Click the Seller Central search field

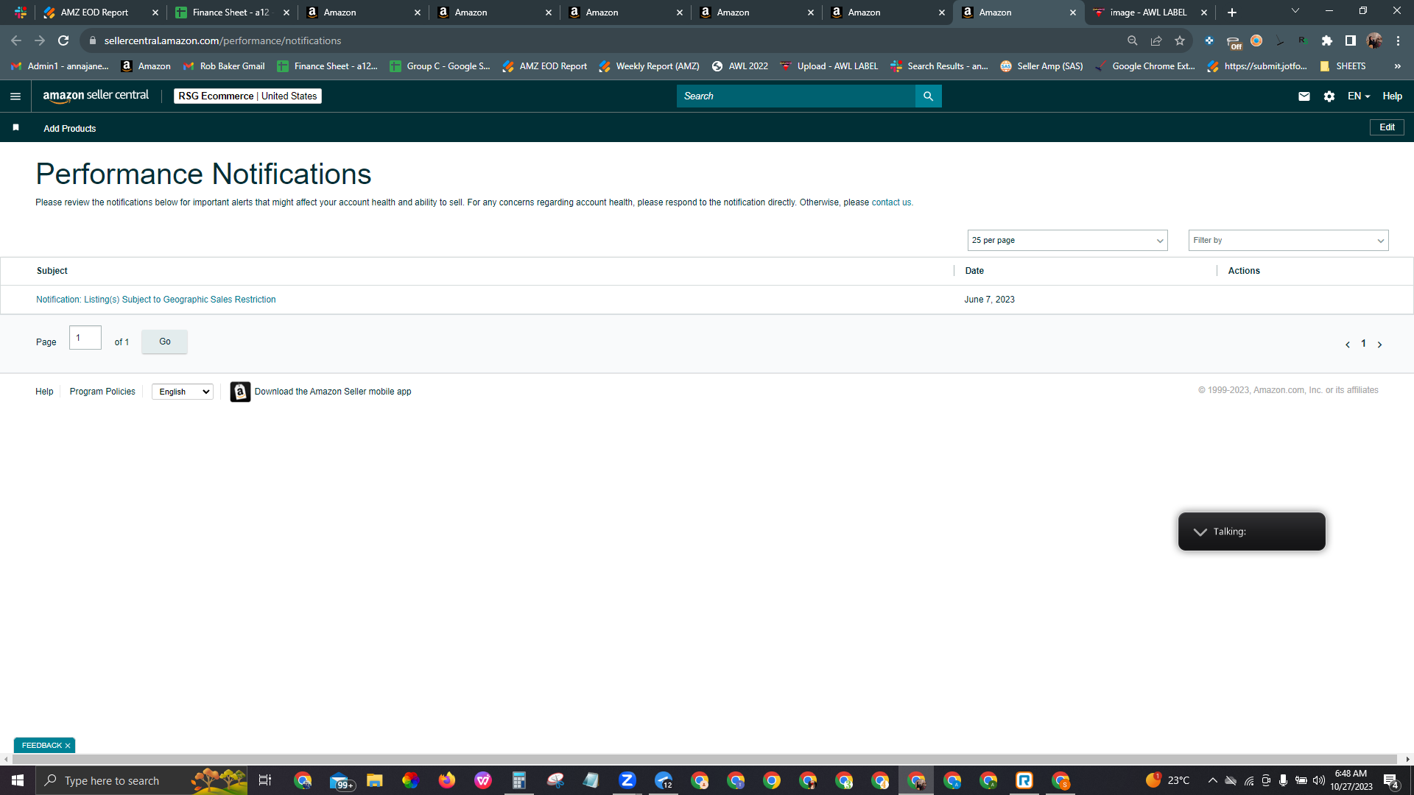(x=795, y=96)
